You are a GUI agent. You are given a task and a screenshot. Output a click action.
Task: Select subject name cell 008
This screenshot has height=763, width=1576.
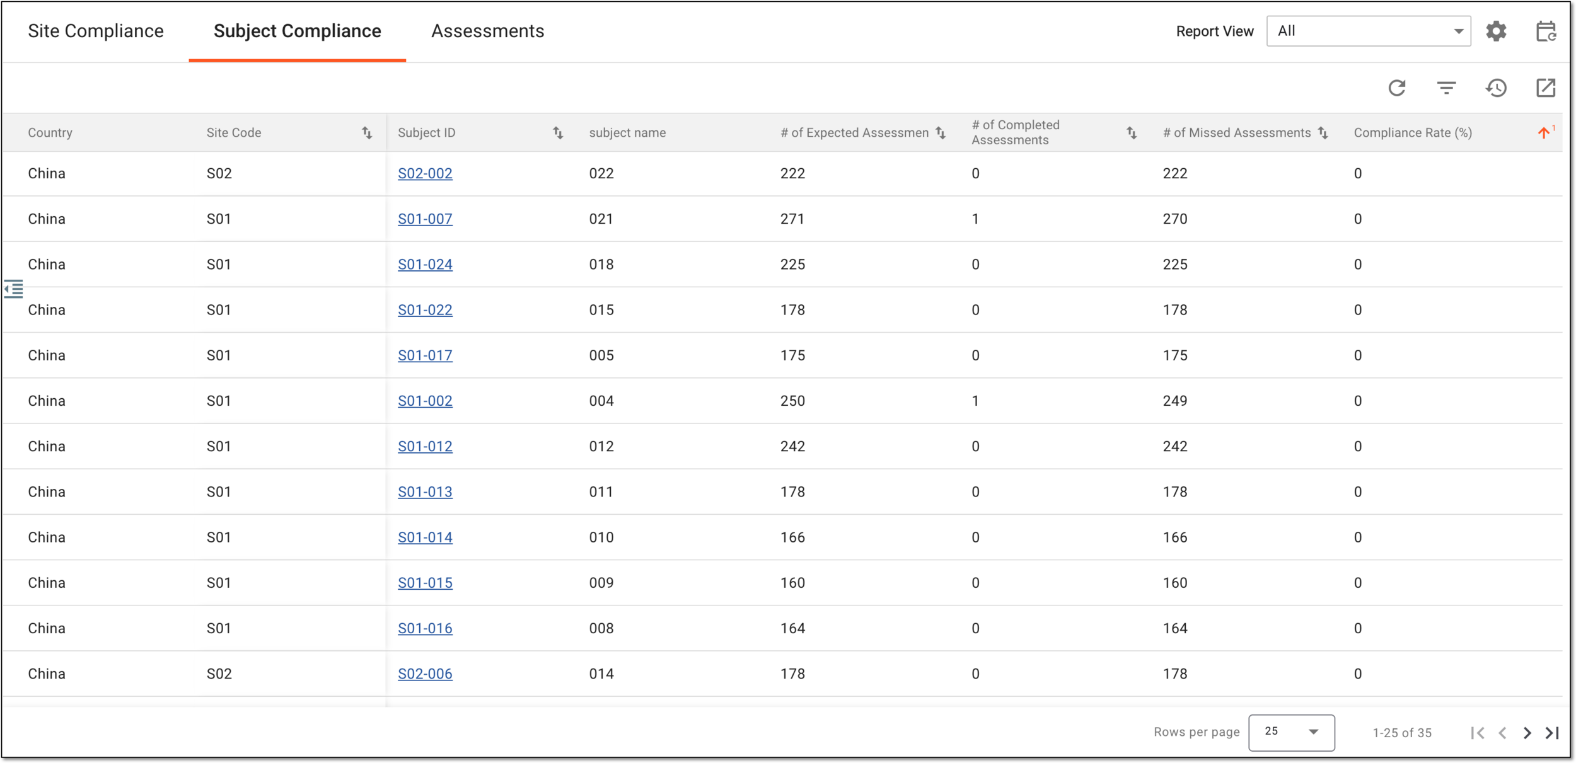point(601,628)
